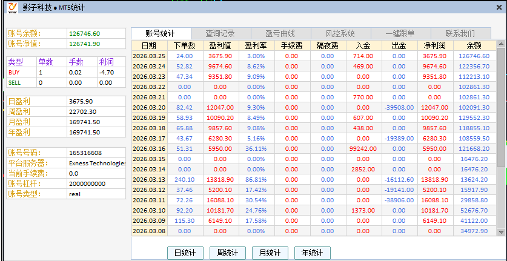Click the 99242.00 deposit value
Viewport: 507px width, 261px height.
pos(363,149)
